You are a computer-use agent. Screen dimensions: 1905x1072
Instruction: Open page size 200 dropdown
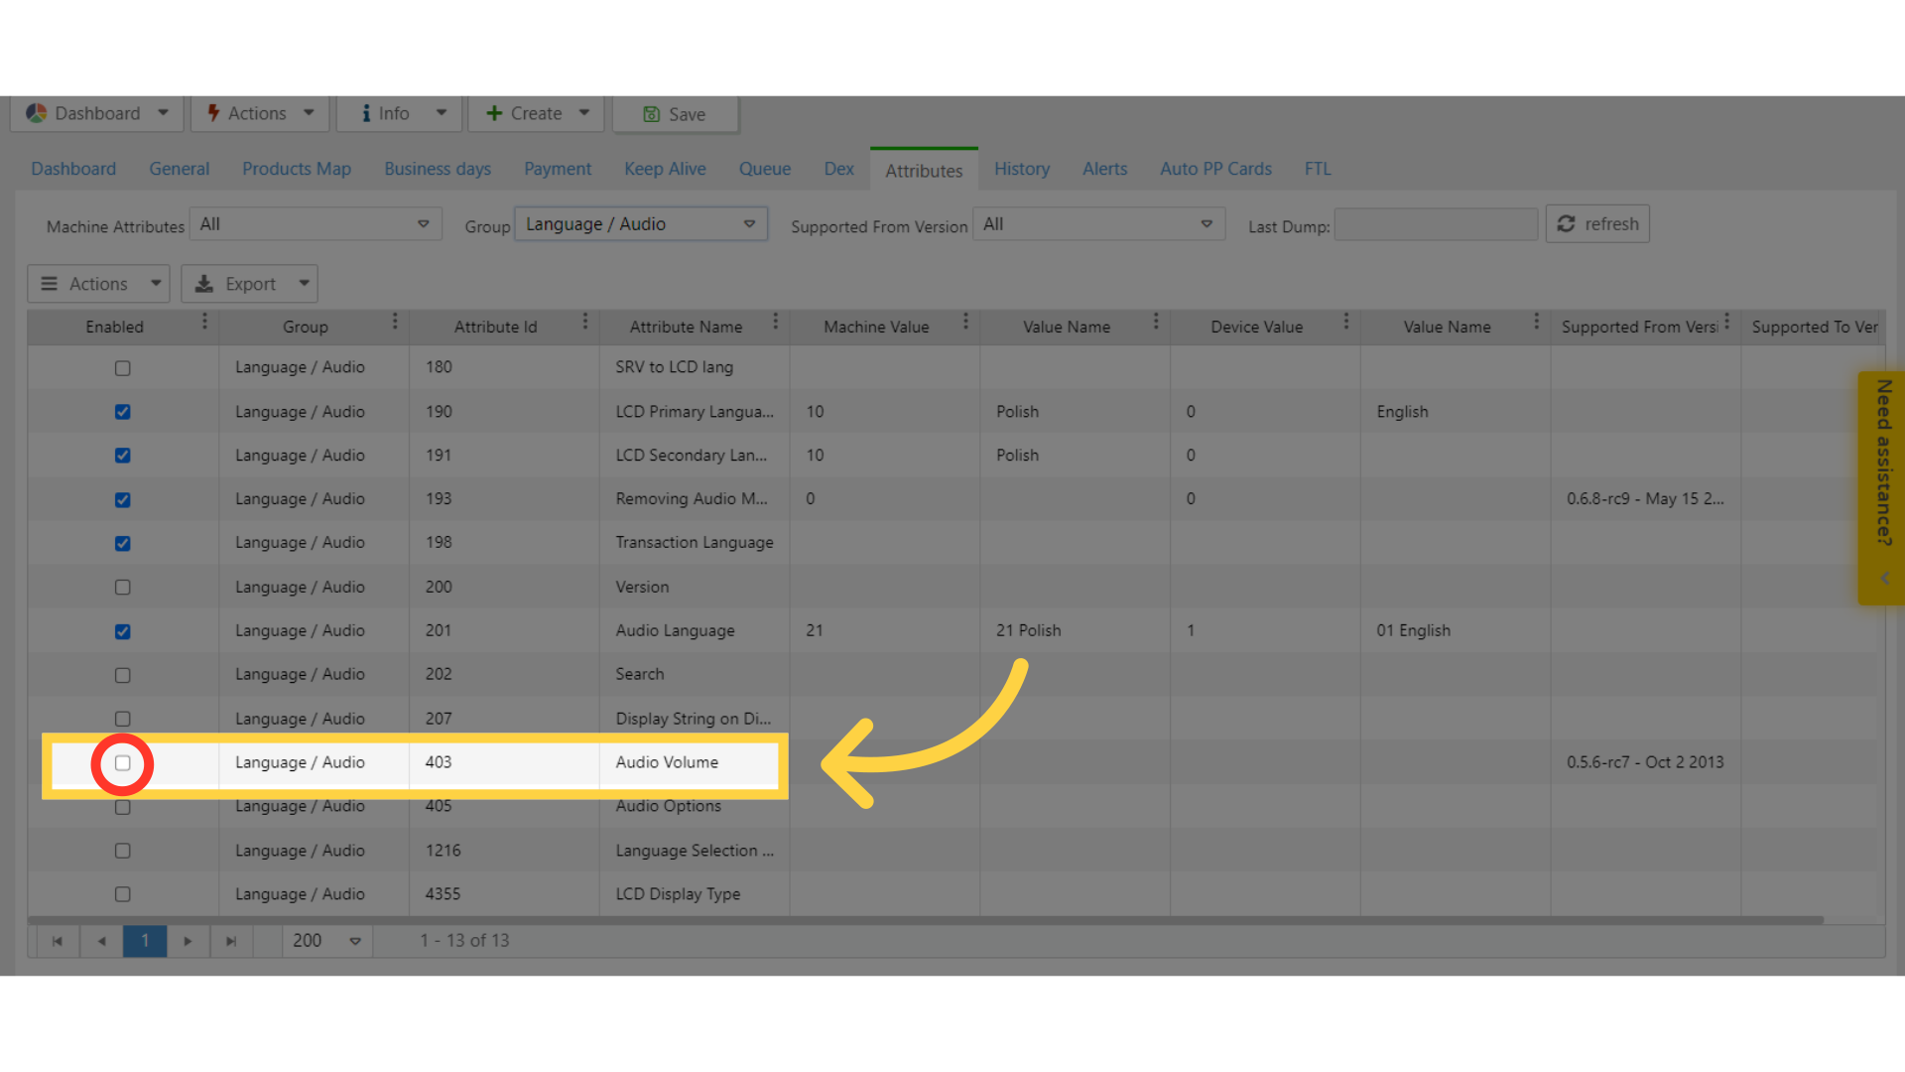pyautogui.click(x=327, y=941)
